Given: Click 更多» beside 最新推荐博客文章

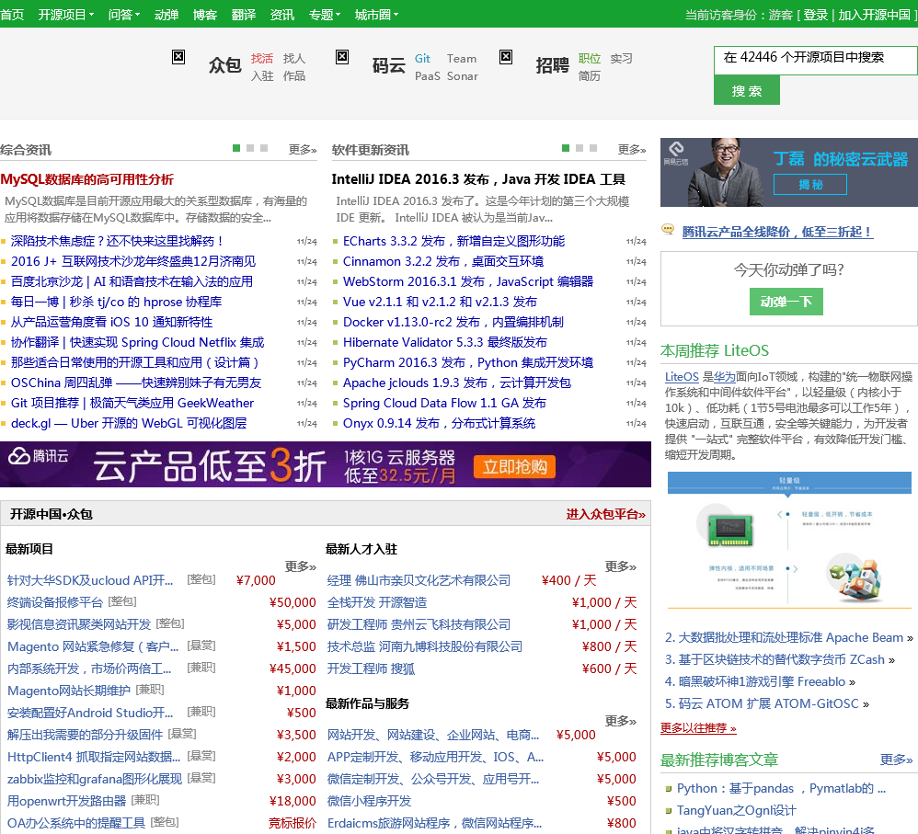Looking at the screenshot, I should pos(896,760).
